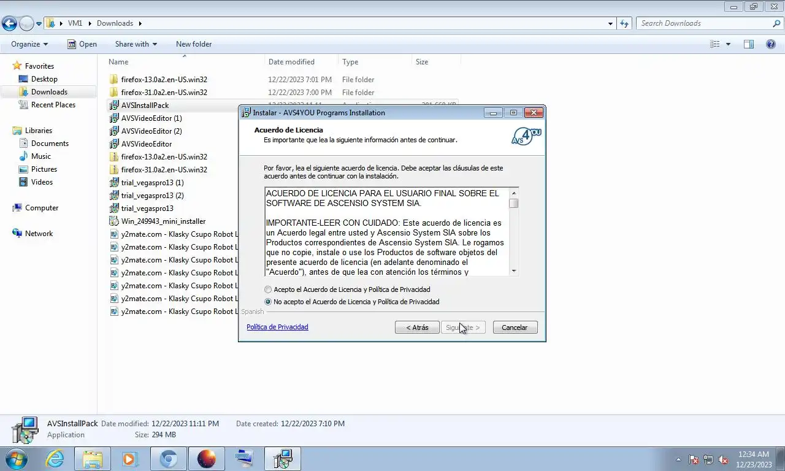Click the license text scrollbar up arrow
Viewport: 785px width, 471px height.
514,193
